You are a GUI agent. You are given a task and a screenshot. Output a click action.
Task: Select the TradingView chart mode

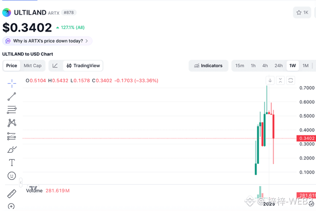[83, 66]
